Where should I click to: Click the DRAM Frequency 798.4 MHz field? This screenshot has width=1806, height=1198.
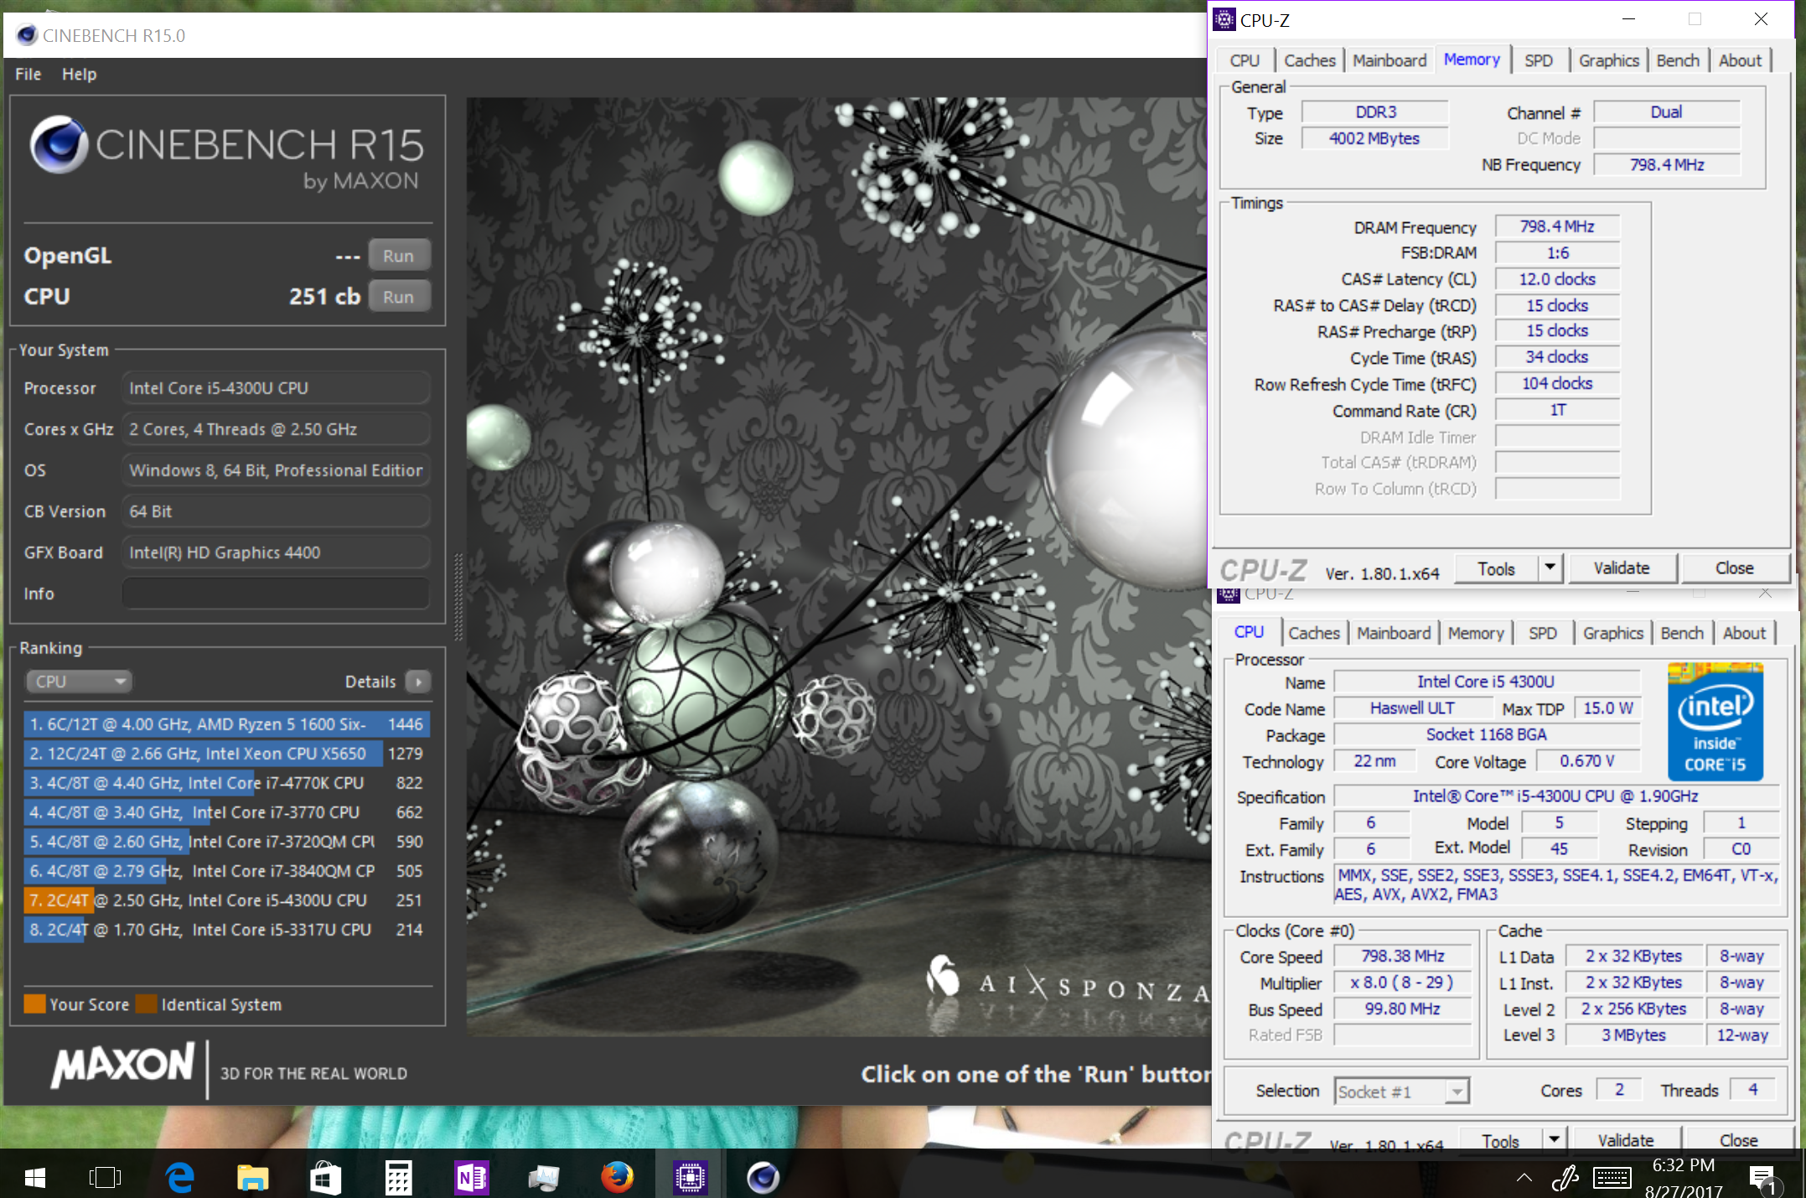1557,226
